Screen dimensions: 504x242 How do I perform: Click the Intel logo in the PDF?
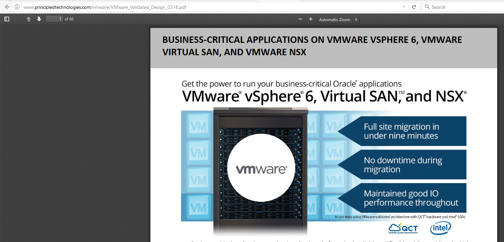point(441,228)
